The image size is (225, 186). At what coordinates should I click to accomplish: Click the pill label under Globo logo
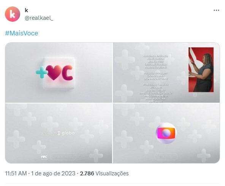click(166, 157)
